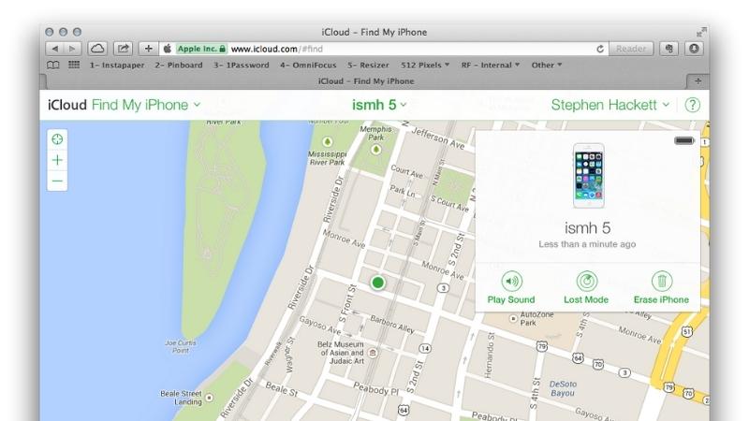This screenshot has height=421, width=749.
Task: Click the route 14 shield on map
Action: click(425, 348)
